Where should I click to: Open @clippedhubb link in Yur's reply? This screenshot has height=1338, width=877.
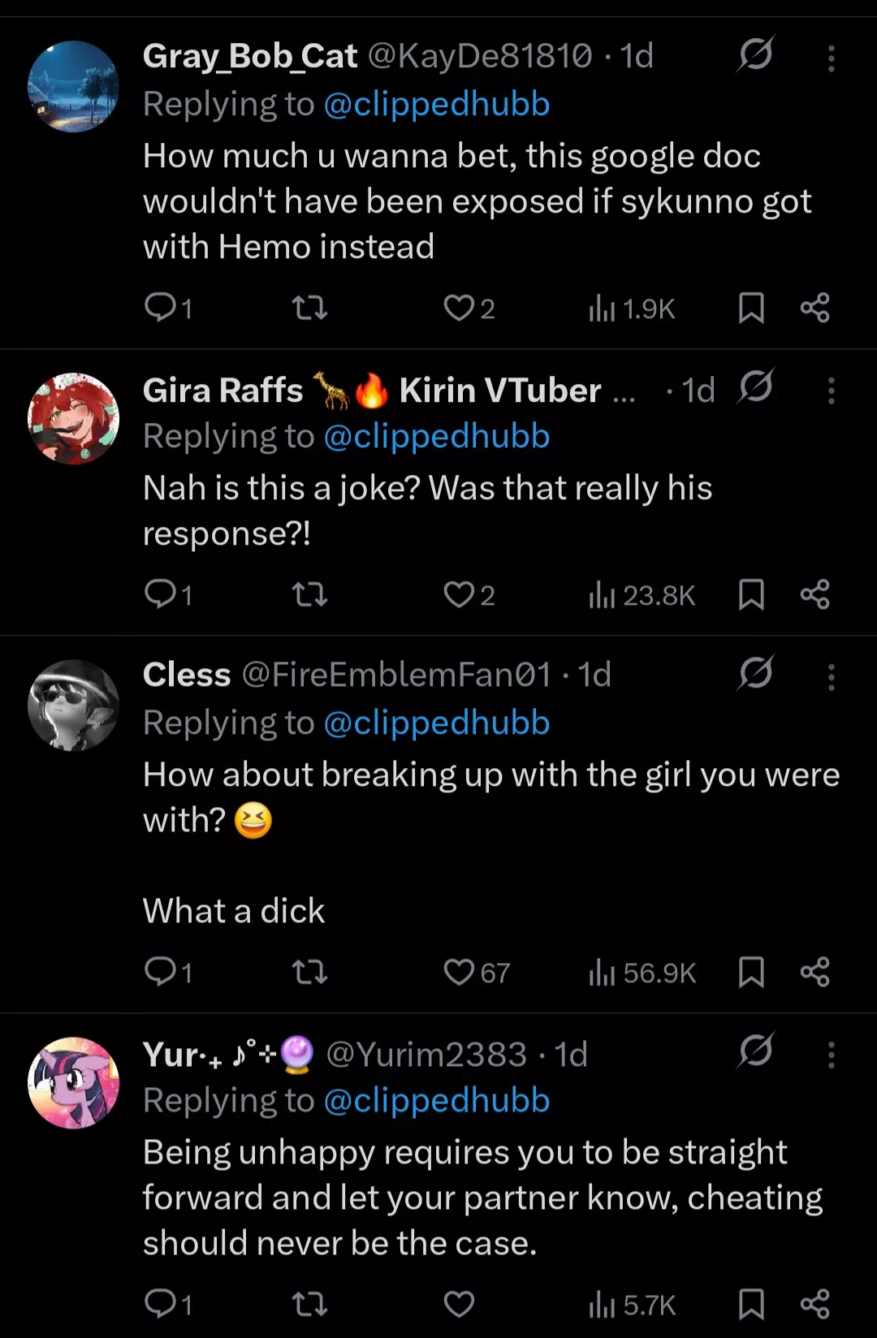coord(437,1100)
